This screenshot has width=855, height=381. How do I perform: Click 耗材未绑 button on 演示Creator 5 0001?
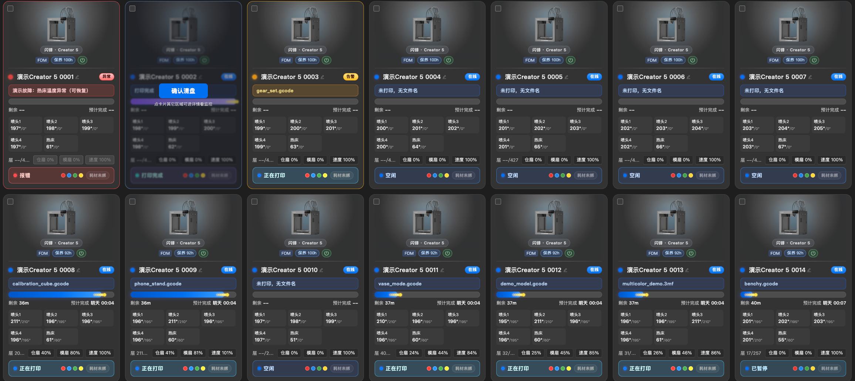[98, 175]
